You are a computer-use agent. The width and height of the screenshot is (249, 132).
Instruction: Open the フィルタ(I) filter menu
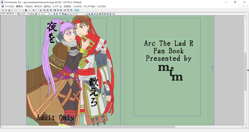point(77,6)
